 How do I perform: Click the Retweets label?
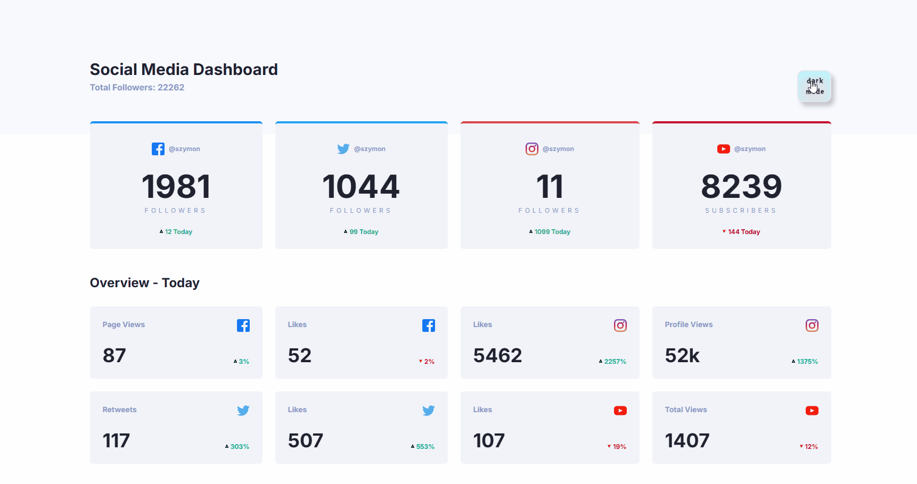click(119, 410)
